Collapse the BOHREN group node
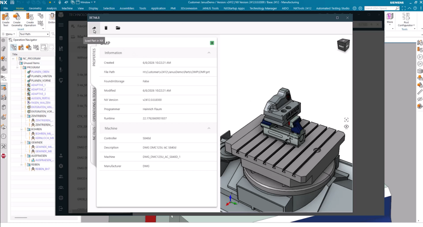This screenshot has width=423, height=227. (22, 129)
